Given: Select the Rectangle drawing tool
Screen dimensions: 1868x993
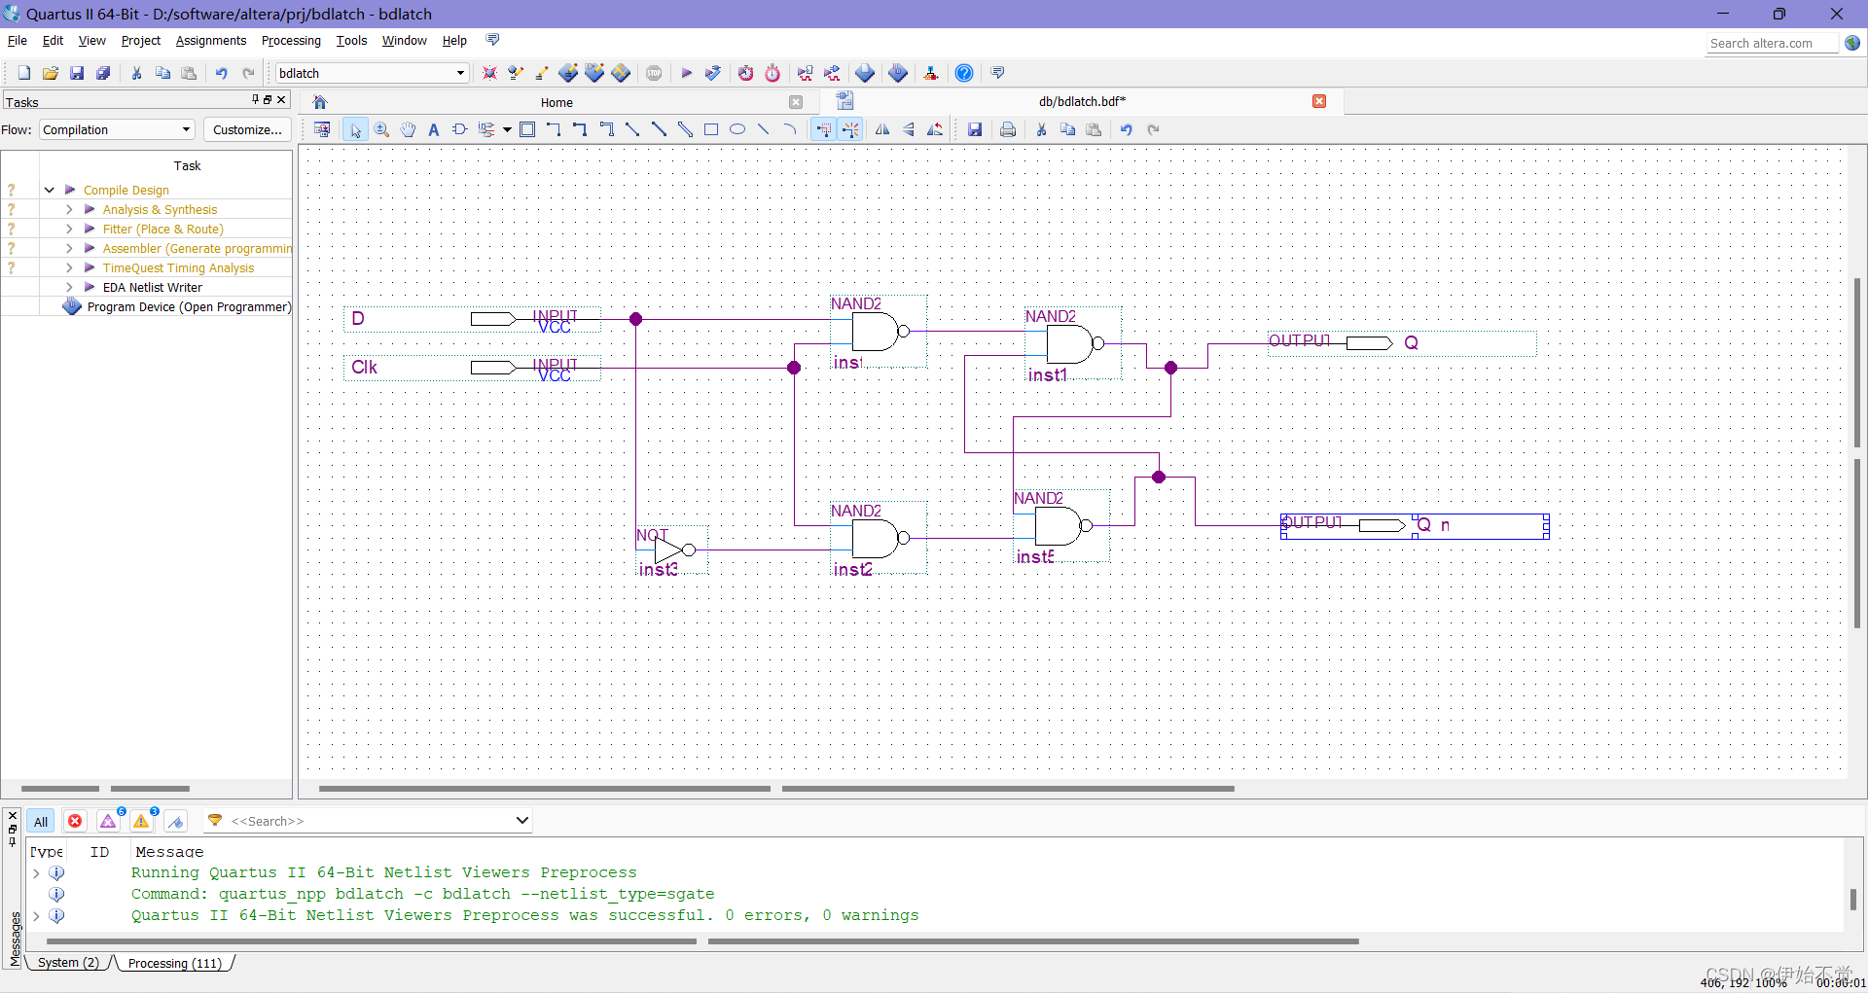Looking at the screenshot, I should tap(711, 129).
